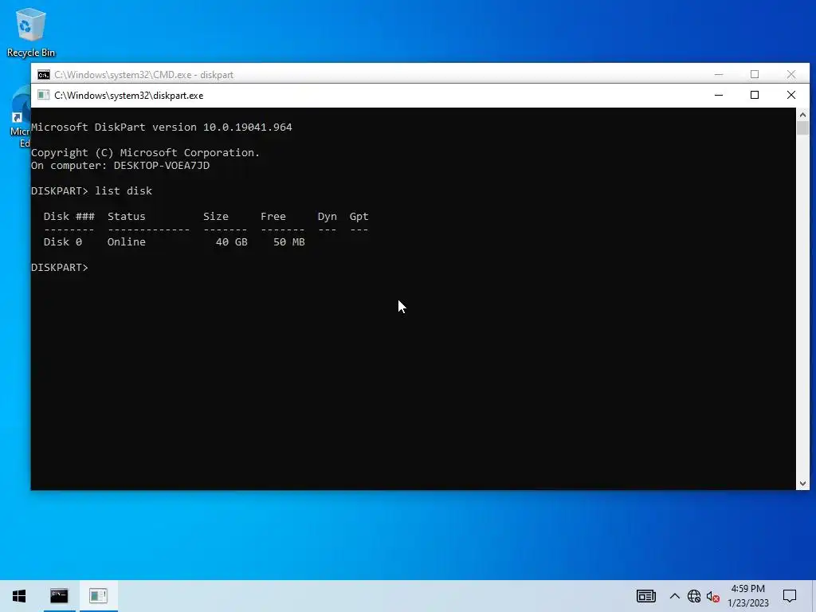Open network status tray icon
The height and width of the screenshot is (612, 816).
pyautogui.click(x=694, y=596)
